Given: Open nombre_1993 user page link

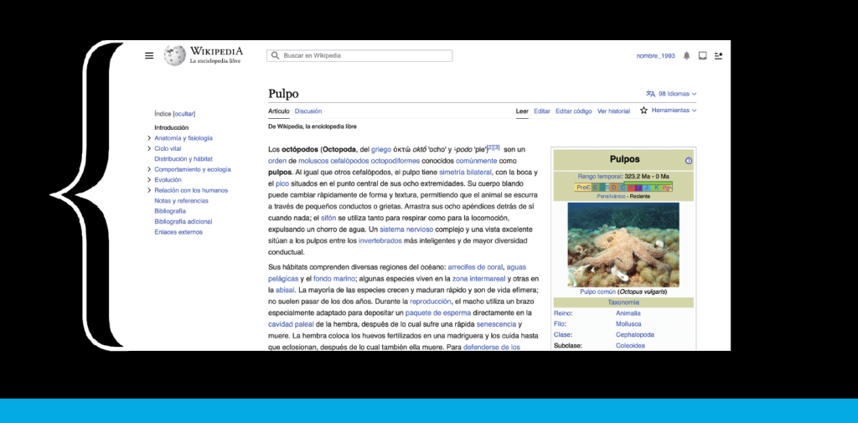Looking at the screenshot, I should (655, 56).
